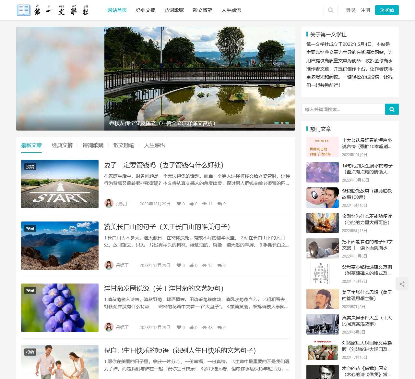Open the family photo article thumbnail
This screenshot has height=379, width=415.
coord(60,362)
